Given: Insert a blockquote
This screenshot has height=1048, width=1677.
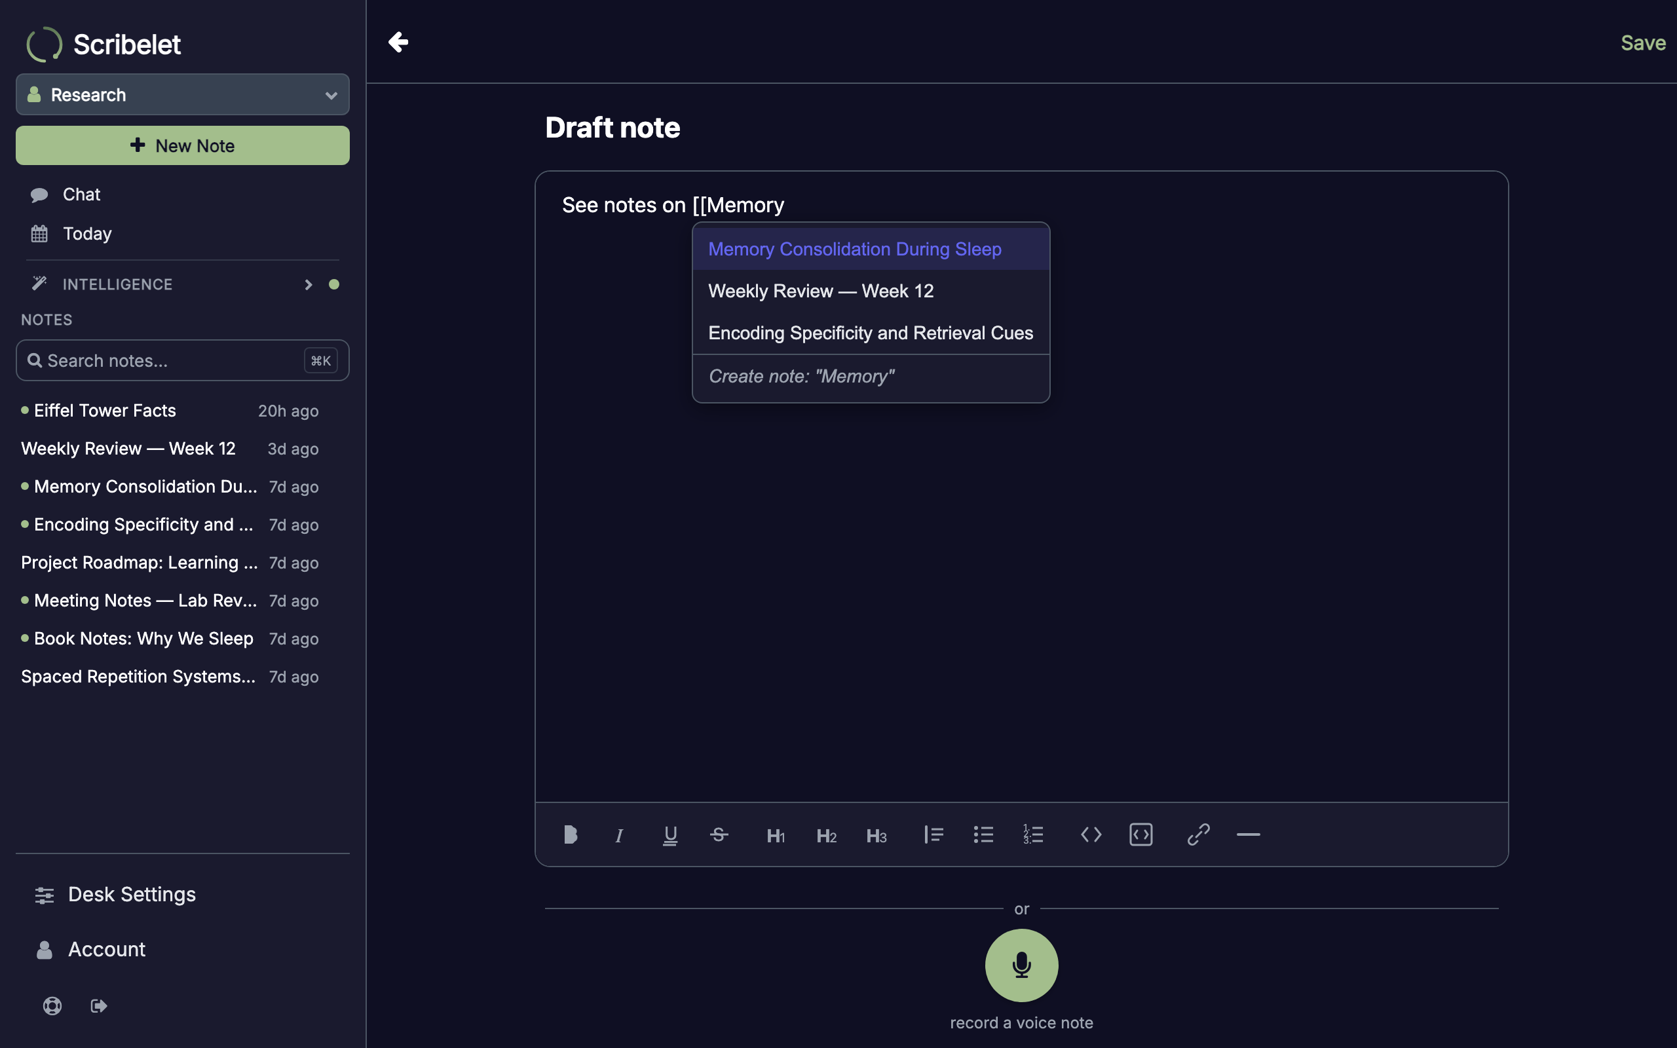Looking at the screenshot, I should (x=933, y=834).
